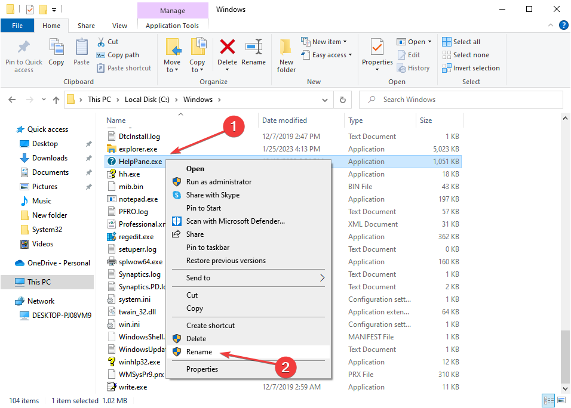Image resolution: width=571 pixels, height=408 pixels.
Task: Create a New folder from the ribbon
Action: tap(286, 55)
